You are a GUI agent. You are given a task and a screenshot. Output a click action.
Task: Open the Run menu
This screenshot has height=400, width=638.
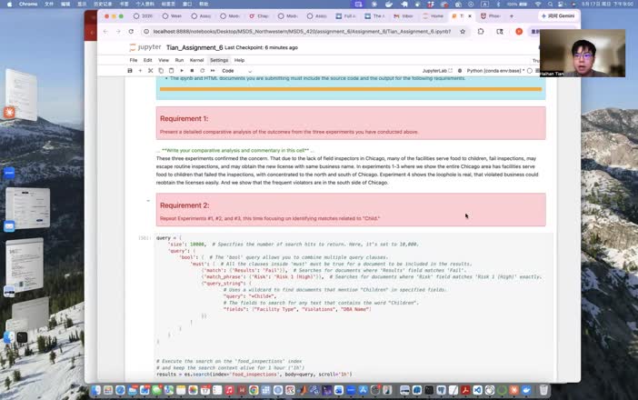(179, 60)
